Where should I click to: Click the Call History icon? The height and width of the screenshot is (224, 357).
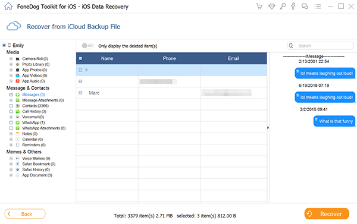pyautogui.click(x=17, y=112)
